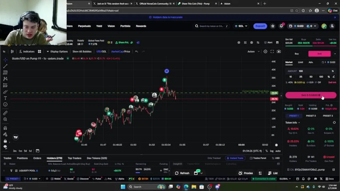The width and height of the screenshot is (340, 191).
Task: Open notifications bell icon
Action: coord(281,26)
